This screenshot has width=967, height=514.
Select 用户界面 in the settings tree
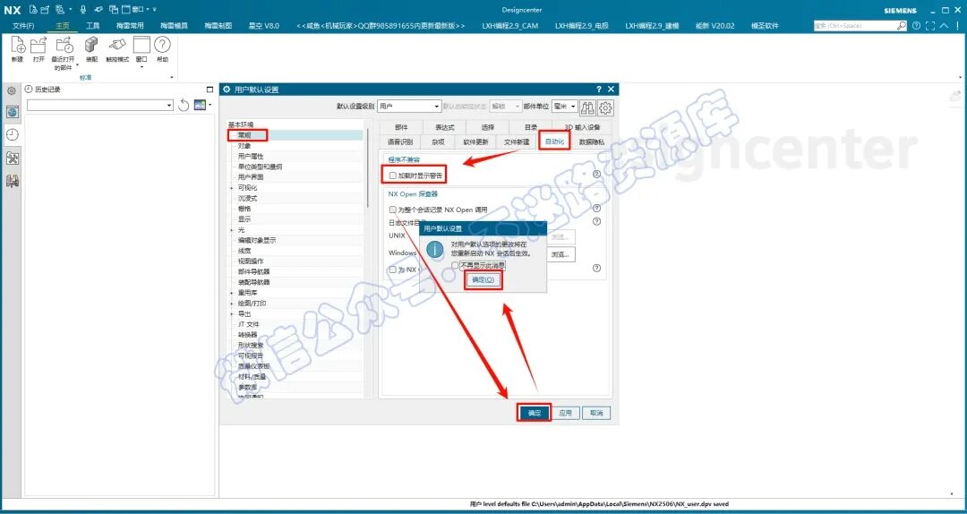click(x=251, y=177)
